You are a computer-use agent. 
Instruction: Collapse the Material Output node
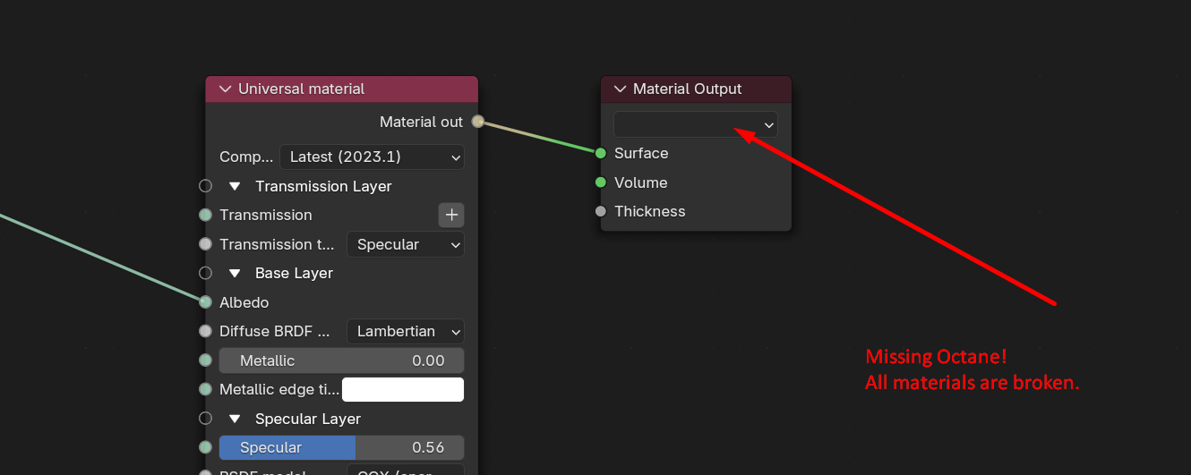click(x=620, y=89)
